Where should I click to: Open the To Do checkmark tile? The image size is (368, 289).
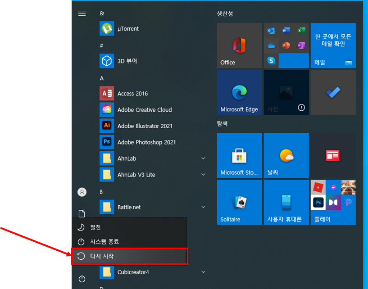coord(333,92)
